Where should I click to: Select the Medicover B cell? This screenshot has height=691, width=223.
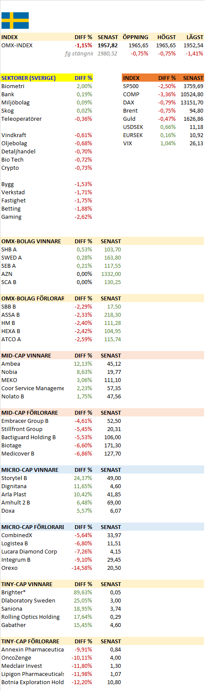tap(18, 453)
